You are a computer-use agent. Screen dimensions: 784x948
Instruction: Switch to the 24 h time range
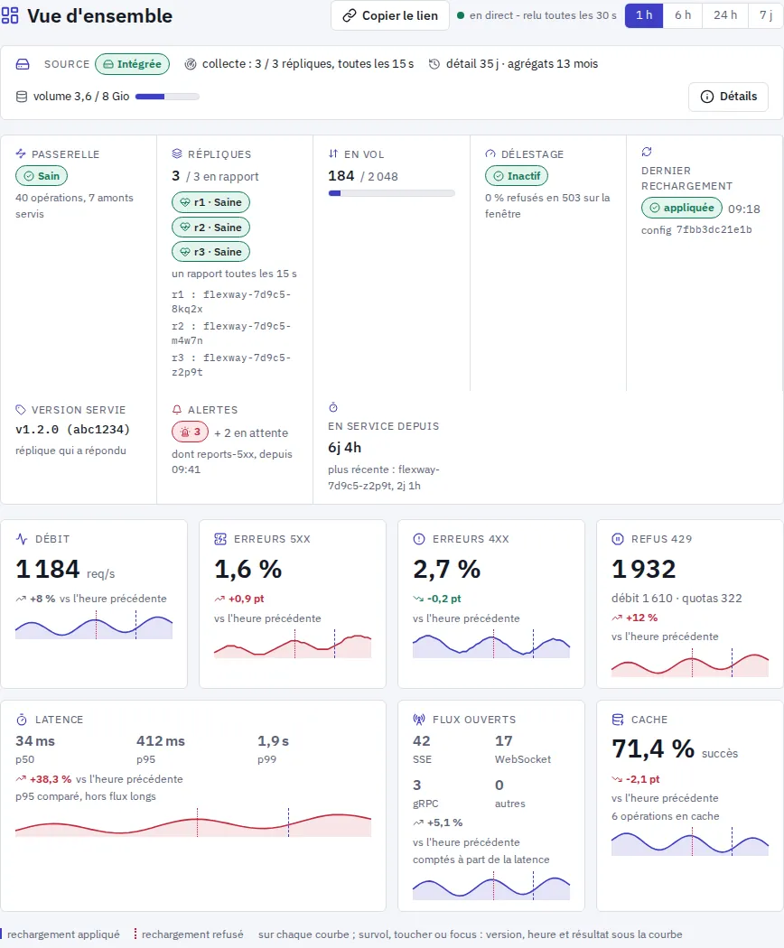pyautogui.click(x=724, y=15)
